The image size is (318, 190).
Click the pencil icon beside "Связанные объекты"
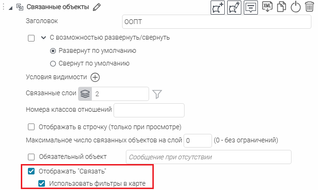[97, 7]
